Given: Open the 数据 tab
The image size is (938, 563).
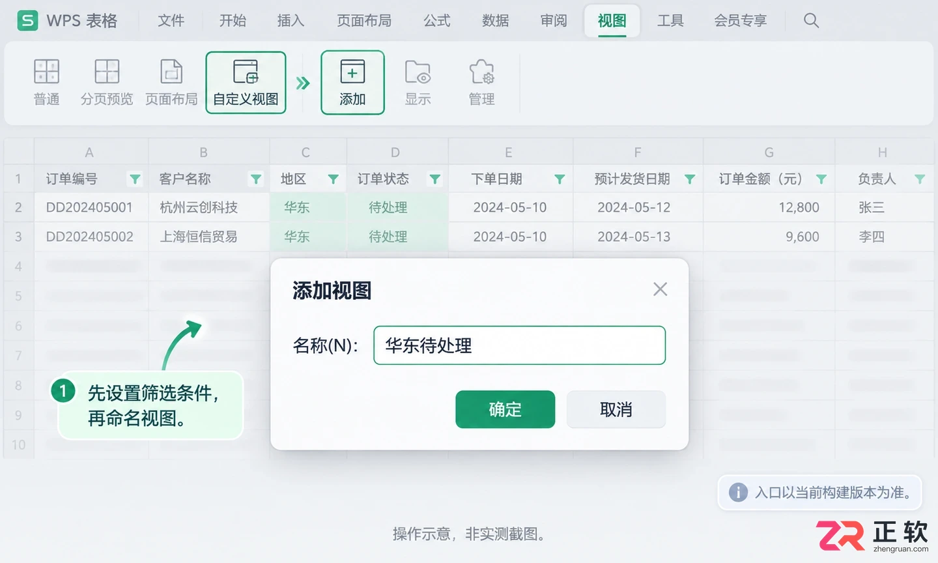Looking at the screenshot, I should (496, 21).
